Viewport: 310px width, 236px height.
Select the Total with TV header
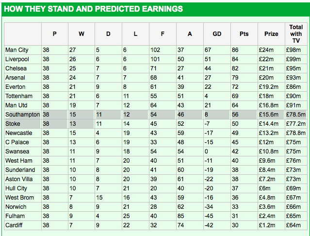tap(296, 34)
